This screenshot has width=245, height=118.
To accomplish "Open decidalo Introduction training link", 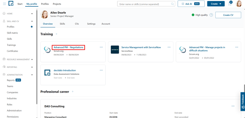I will [65, 70].
